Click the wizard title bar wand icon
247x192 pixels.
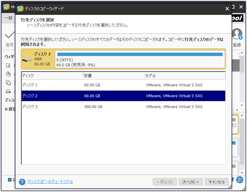[x=20, y=9]
